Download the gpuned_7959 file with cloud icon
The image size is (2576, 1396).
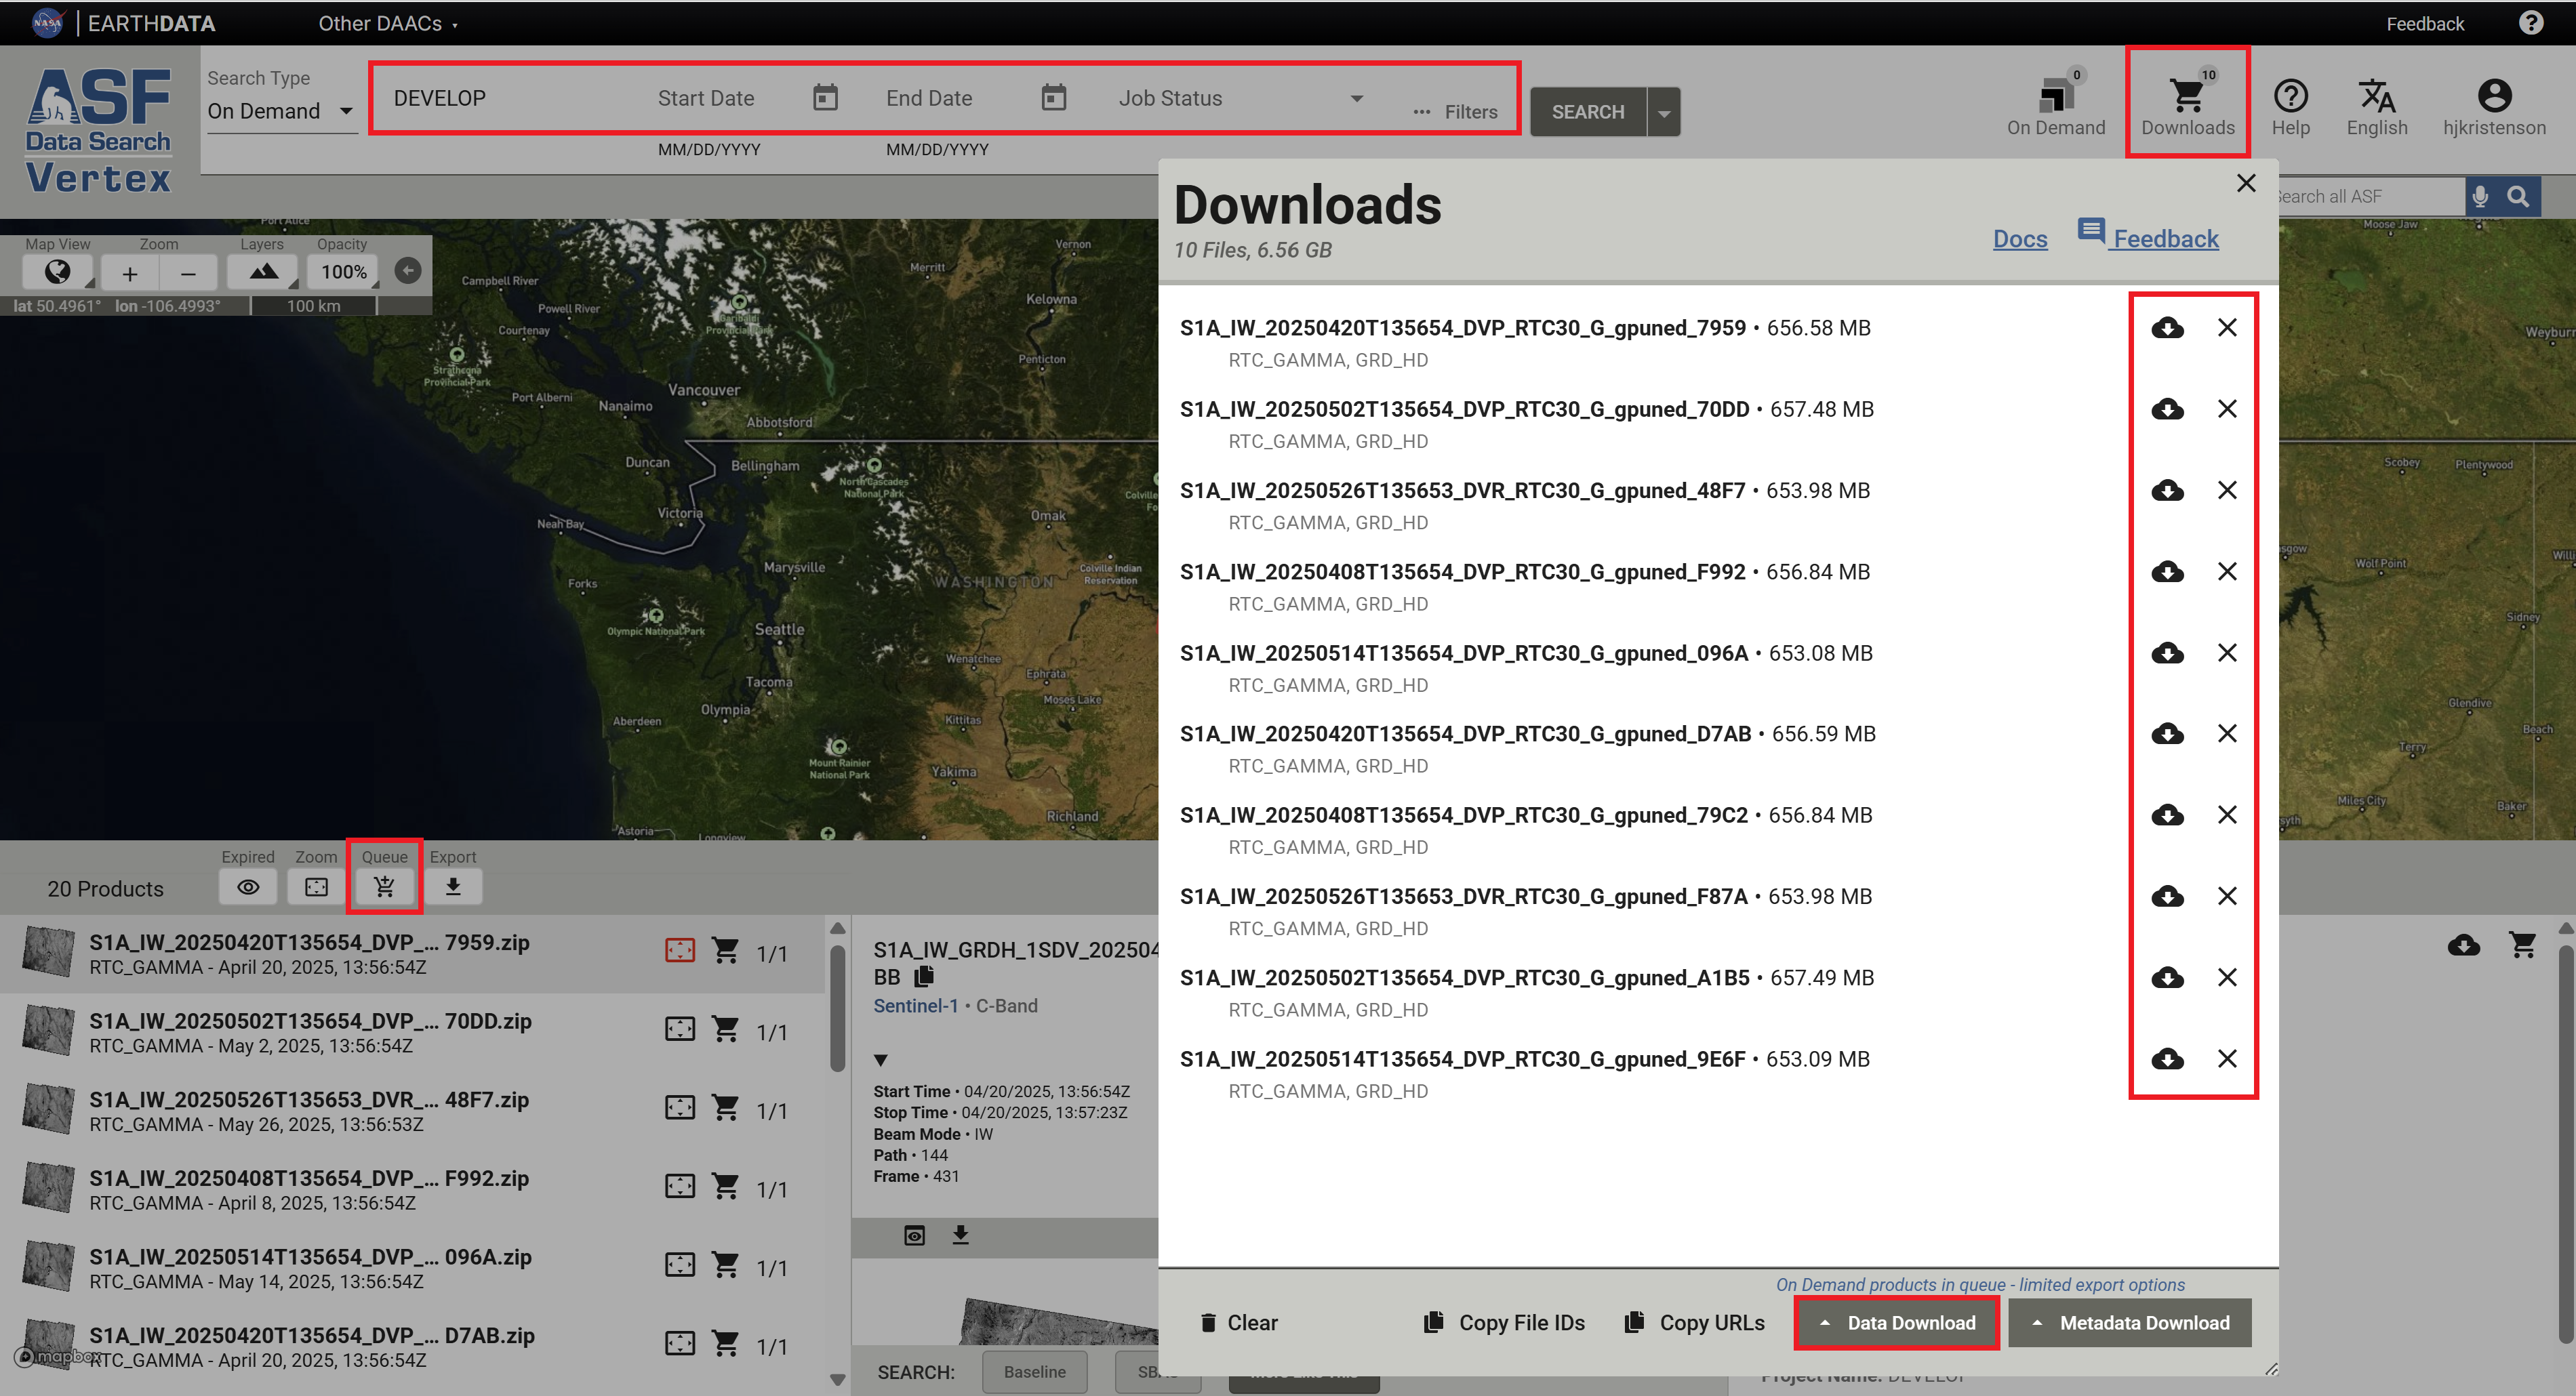(2167, 328)
